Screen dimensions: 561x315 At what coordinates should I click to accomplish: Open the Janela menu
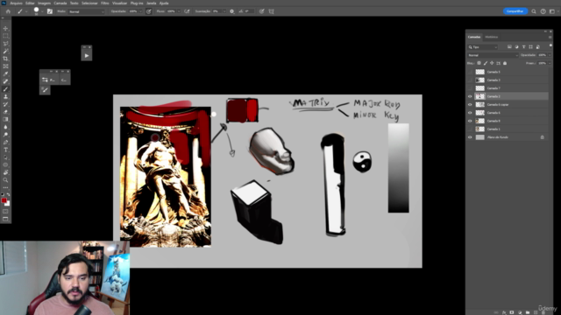point(151,3)
